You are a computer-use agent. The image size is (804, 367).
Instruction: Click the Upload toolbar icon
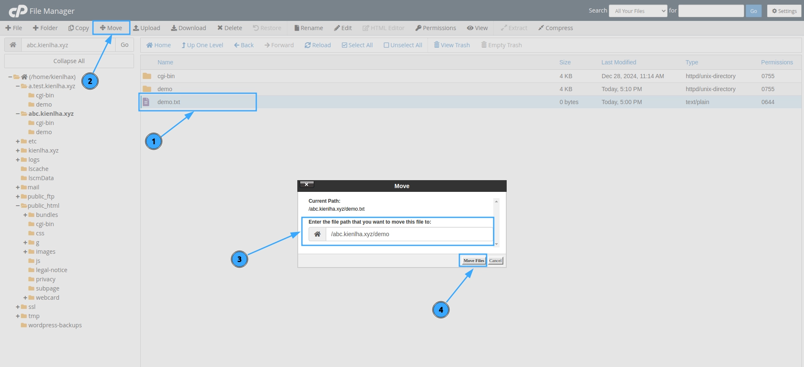coord(136,28)
